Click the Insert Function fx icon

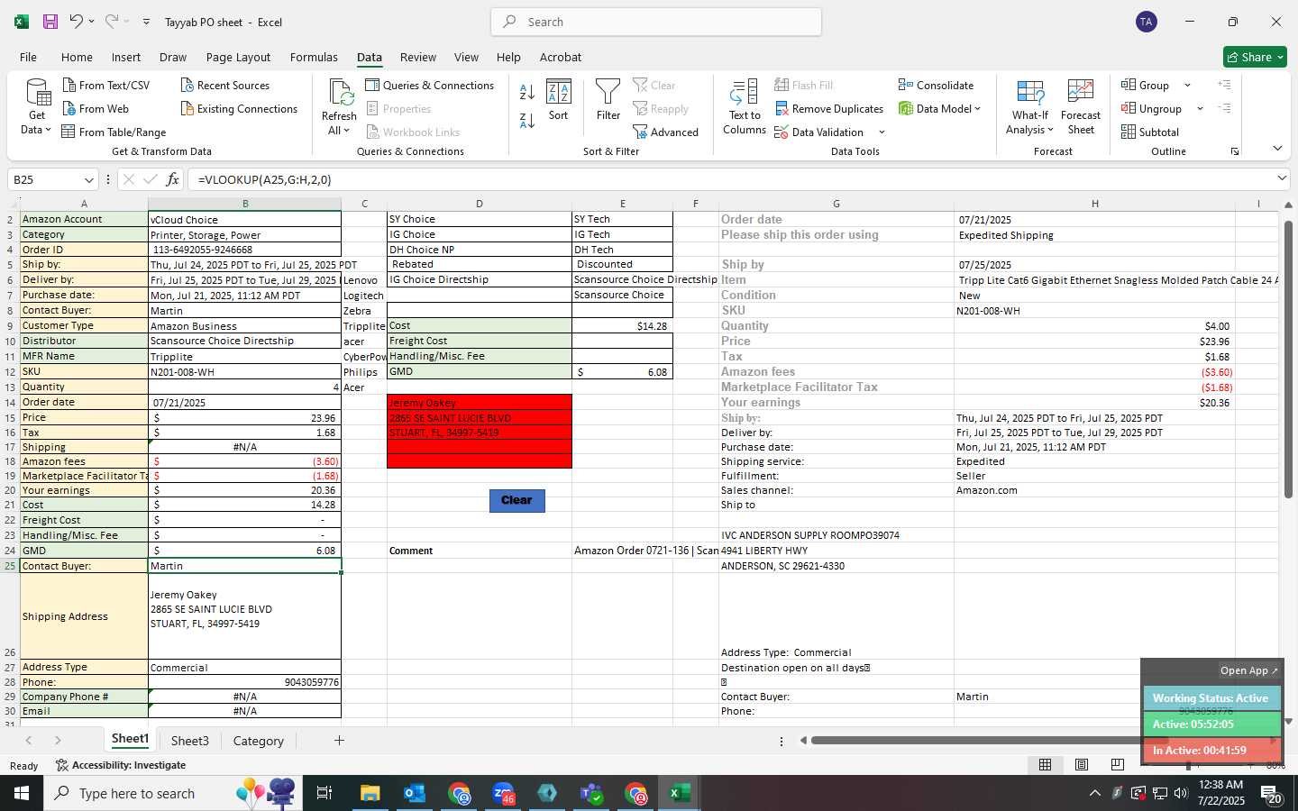click(x=173, y=179)
